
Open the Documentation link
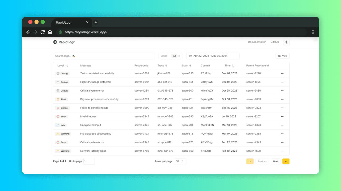click(257, 42)
